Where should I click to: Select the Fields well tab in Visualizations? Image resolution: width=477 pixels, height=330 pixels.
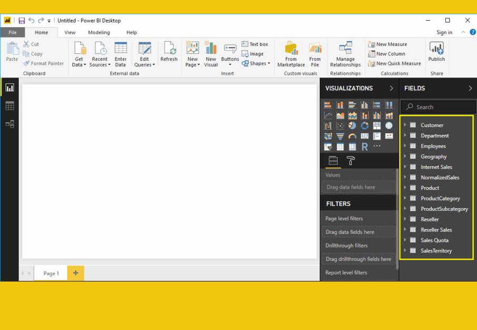[333, 161]
